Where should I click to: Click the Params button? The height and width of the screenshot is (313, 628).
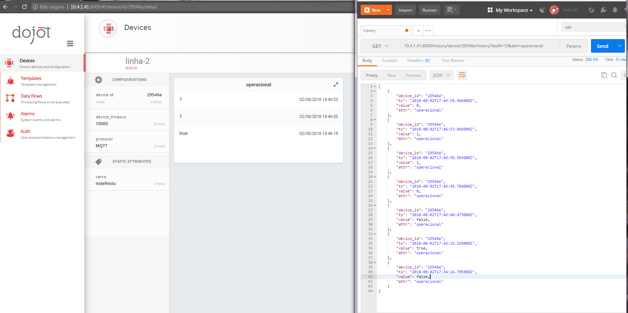click(x=574, y=46)
